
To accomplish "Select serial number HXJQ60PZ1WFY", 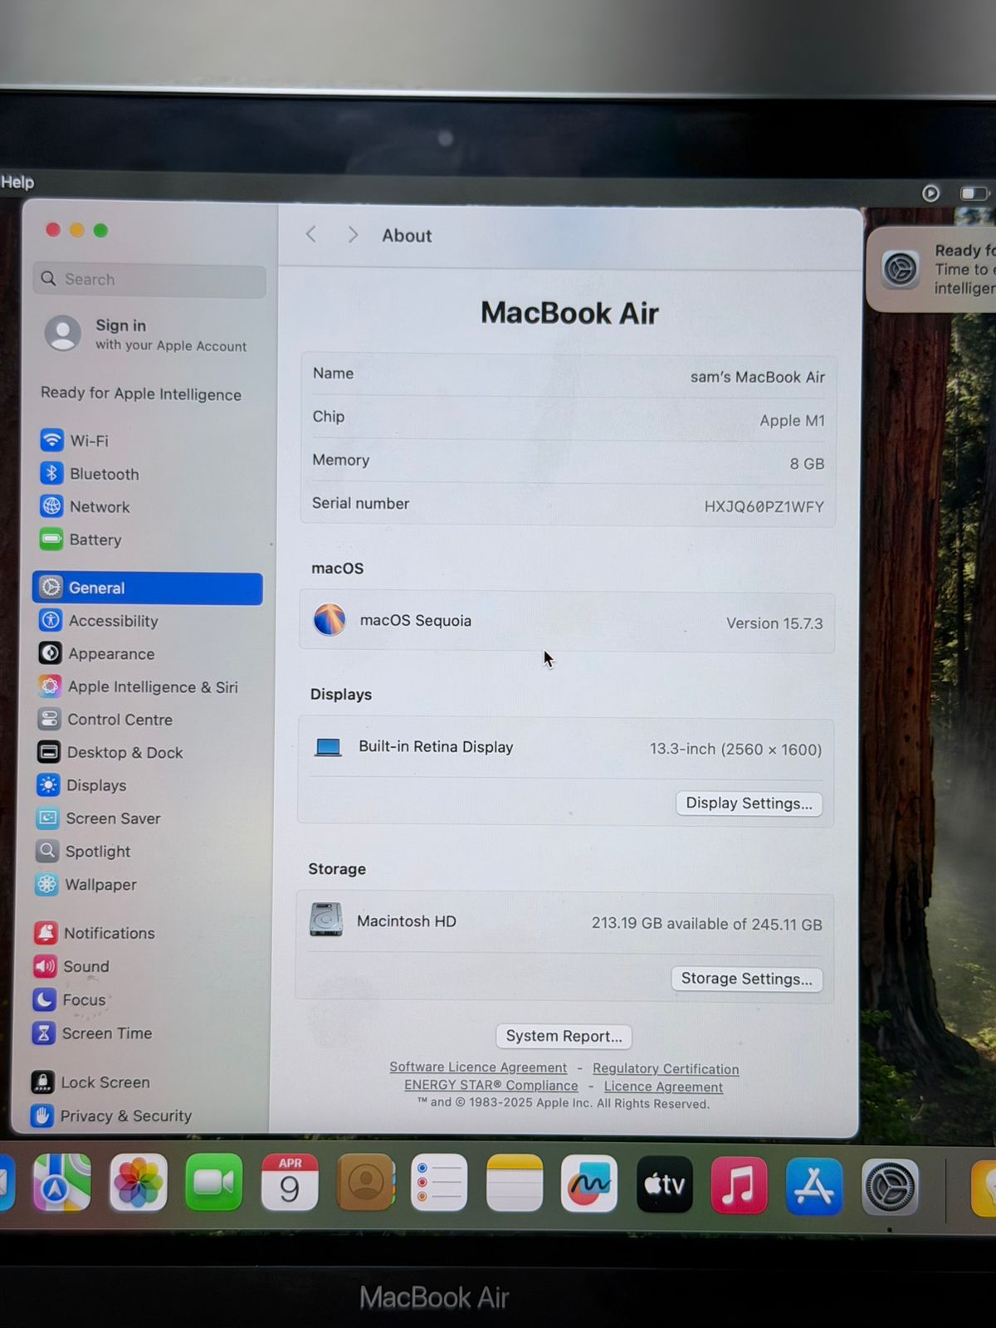I will point(764,506).
